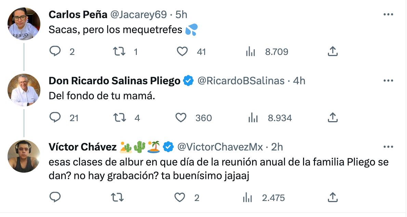The height and width of the screenshot is (217, 407).
Task: Like the 'Del fondo de tu mamá' tweet
Action: [181, 118]
